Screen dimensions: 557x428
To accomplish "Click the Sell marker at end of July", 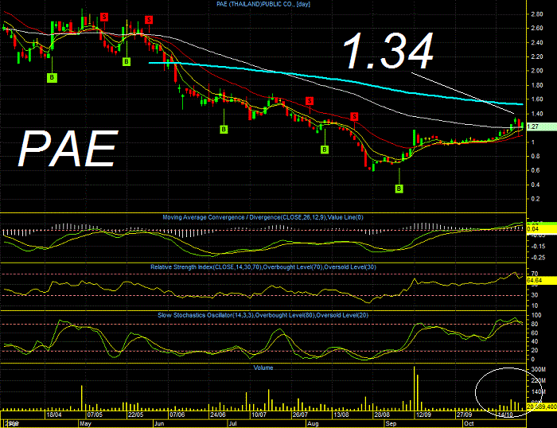I will (310, 101).
